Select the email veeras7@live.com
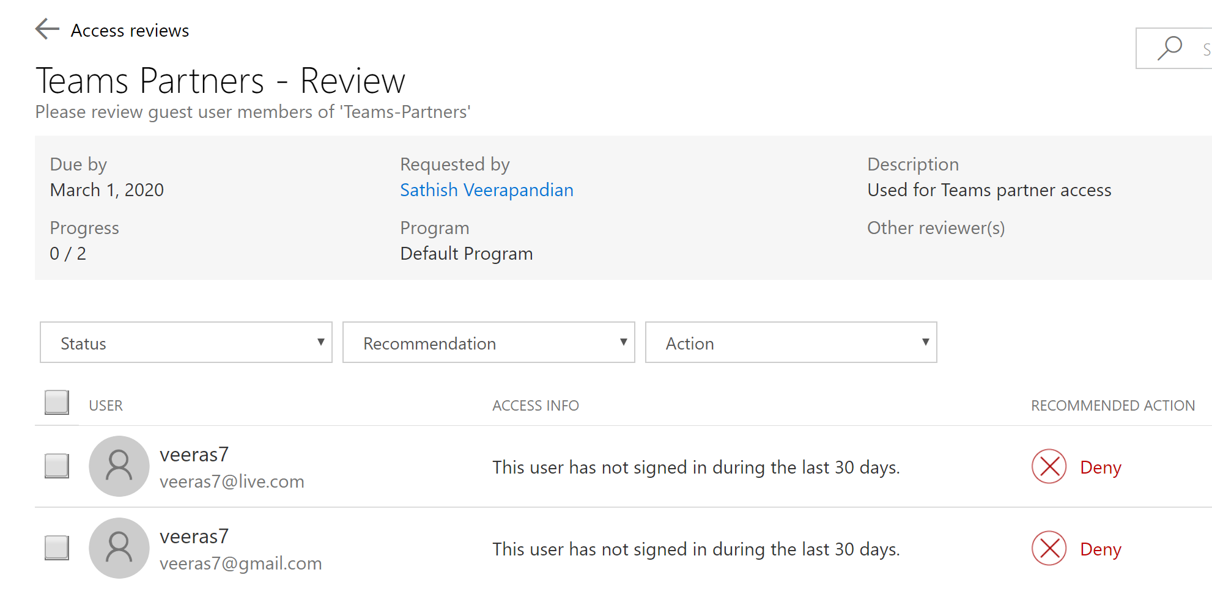 point(232,482)
